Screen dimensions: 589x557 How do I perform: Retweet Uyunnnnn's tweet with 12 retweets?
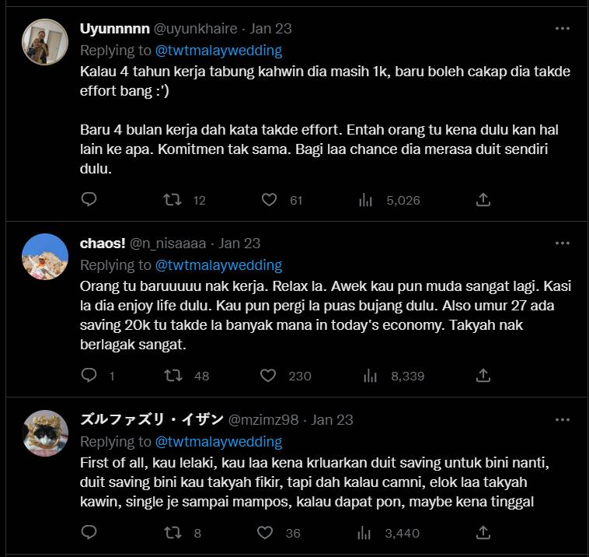(x=173, y=200)
